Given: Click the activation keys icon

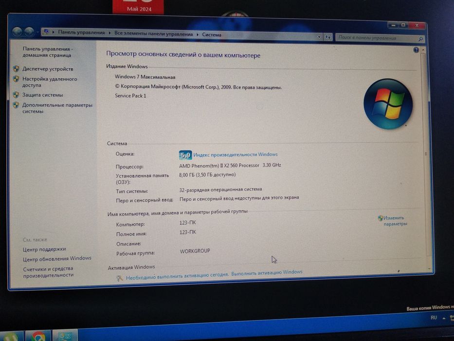Looking at the screenshot, I should [x=119, y=278].
